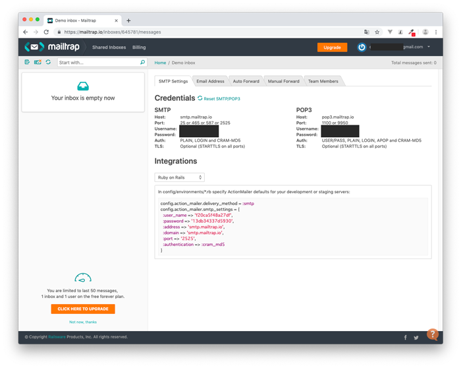The height and width of the screenshot is (368, 461).
Task: Open the Team Members tab
Action: pos(323,81)
